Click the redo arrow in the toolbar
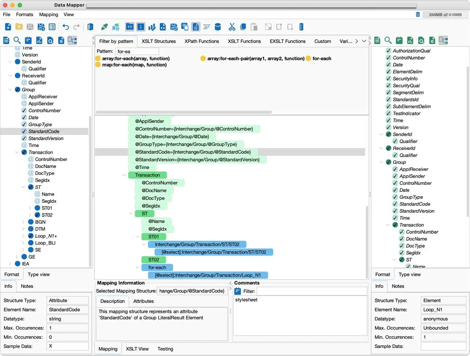The image size is (470, 356). pos(76,27)
